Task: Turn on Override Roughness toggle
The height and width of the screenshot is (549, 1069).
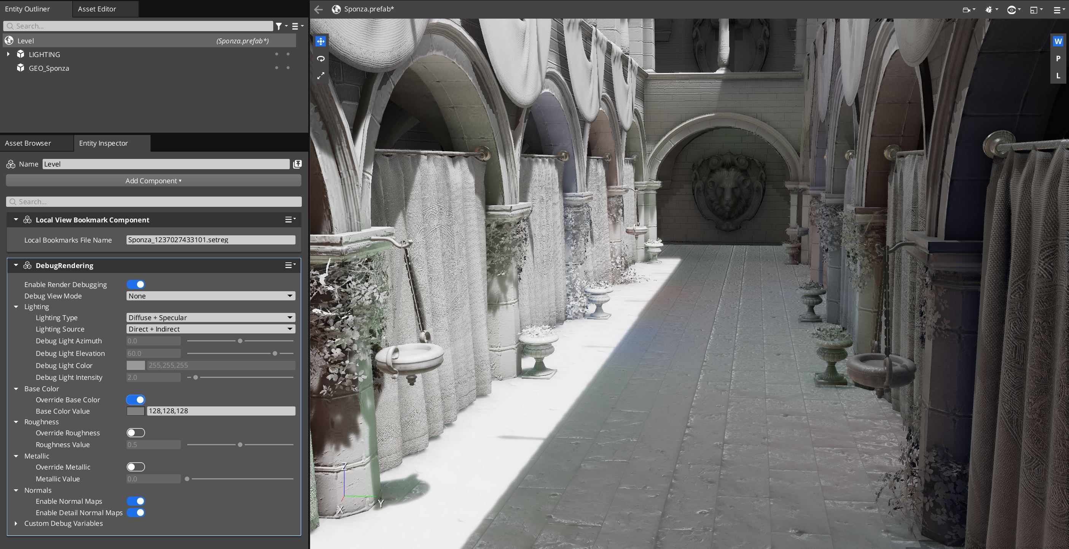Action: pyautogui.click(x=136, y=433)
